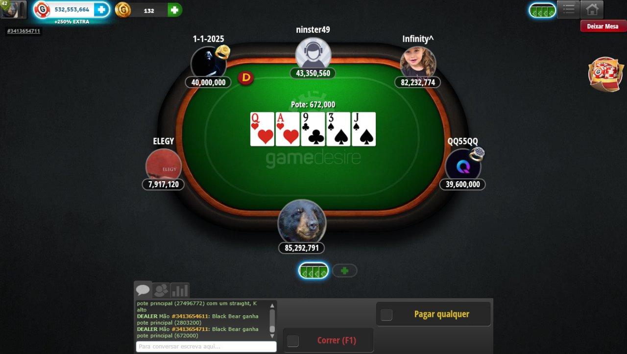Click the chat log scroll-up arrow

(272, 305)
